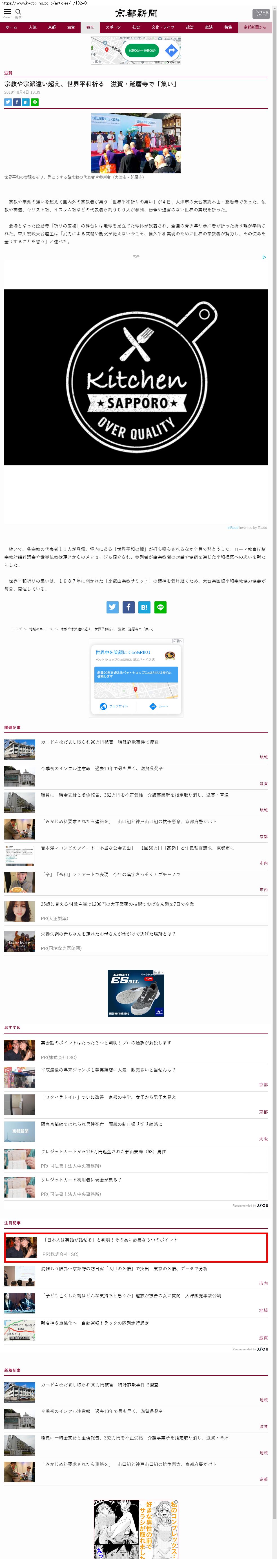Click the Hatena bookmark icon below headline
Viewport: 277px width, 1559px height.
pos(25,102)
